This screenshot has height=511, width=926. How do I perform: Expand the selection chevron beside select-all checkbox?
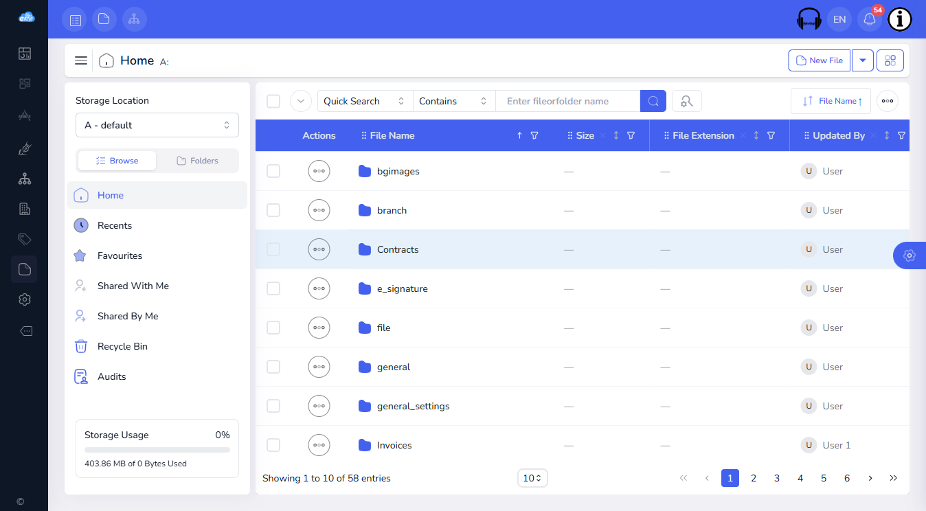pyautogui.click(x=301, y=101)
